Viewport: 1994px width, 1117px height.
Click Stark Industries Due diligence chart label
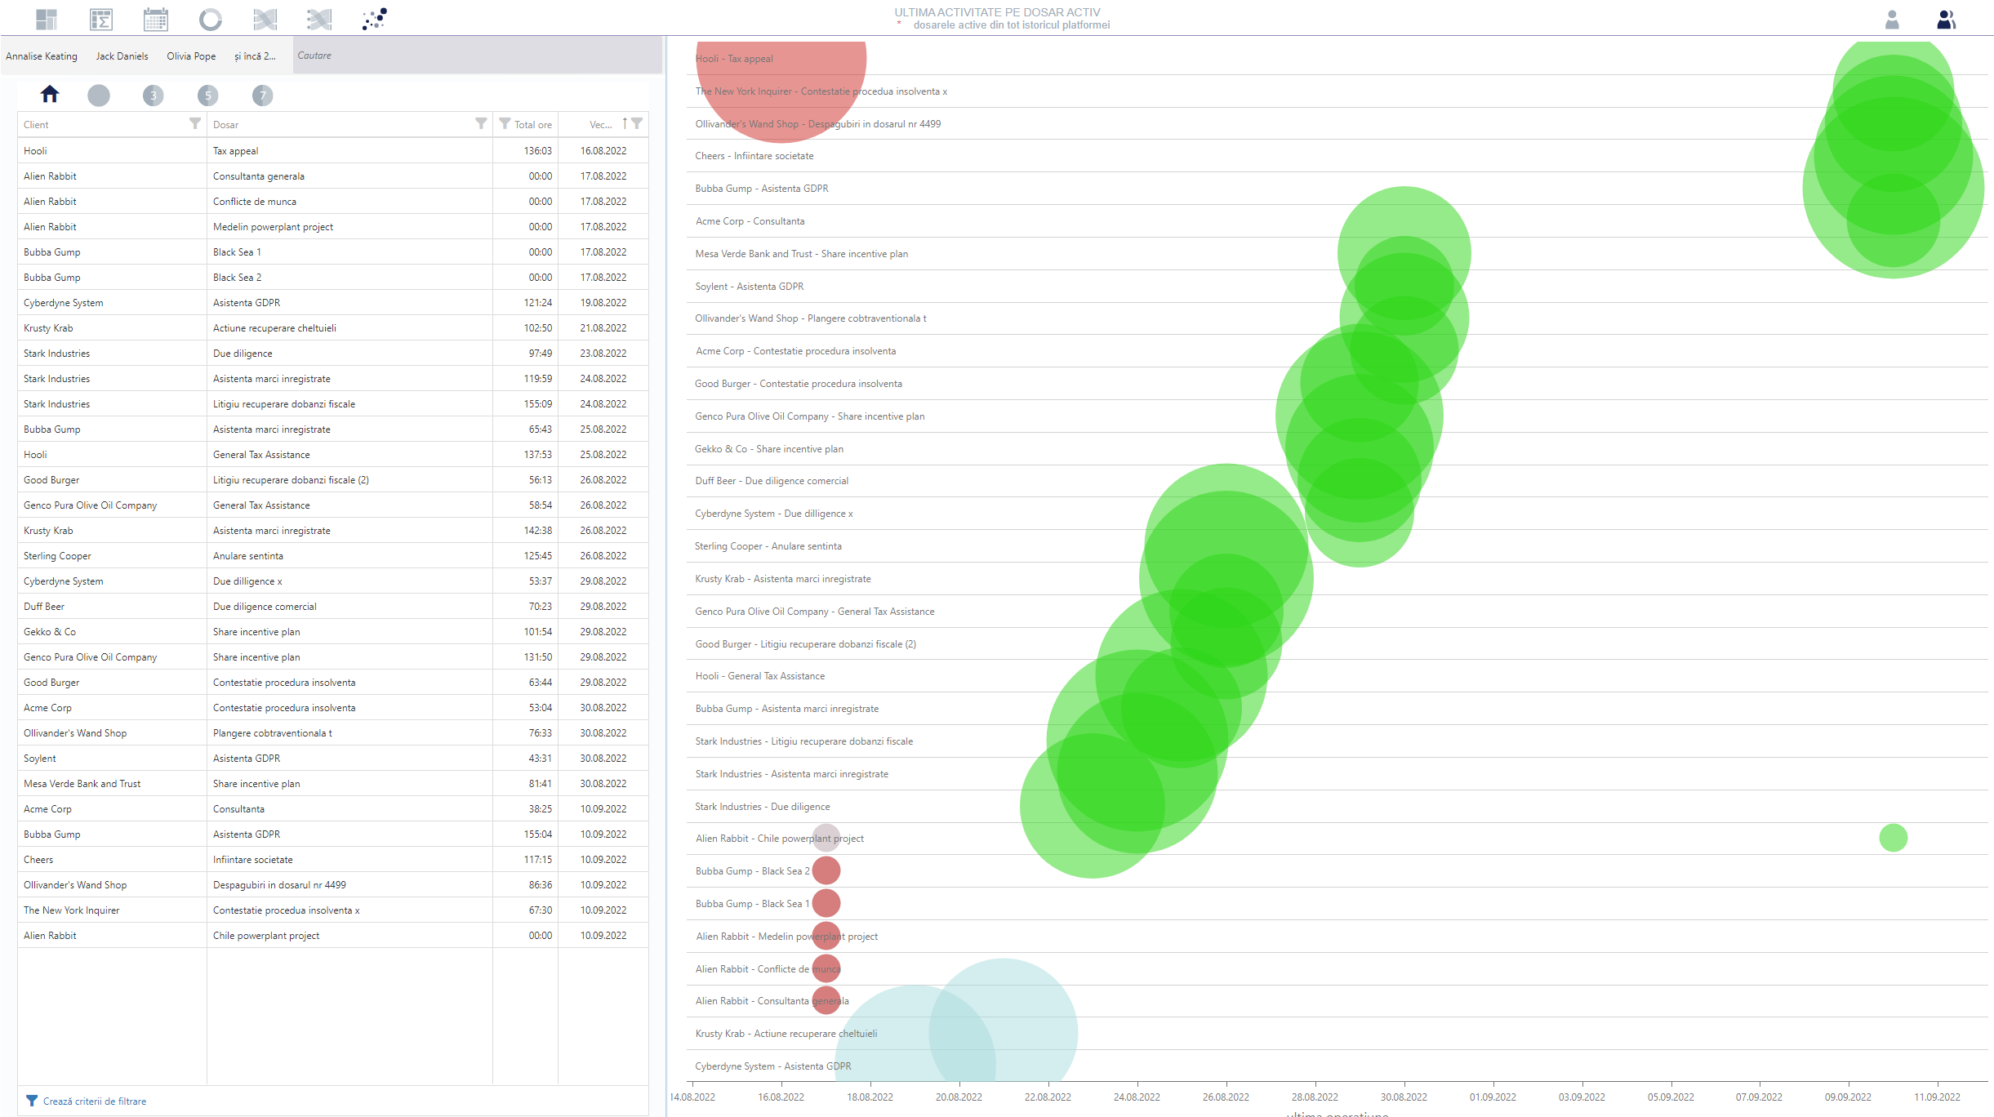click(762, 807)
